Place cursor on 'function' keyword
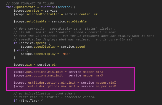This screenshot has height=105, width=162. 48,7
